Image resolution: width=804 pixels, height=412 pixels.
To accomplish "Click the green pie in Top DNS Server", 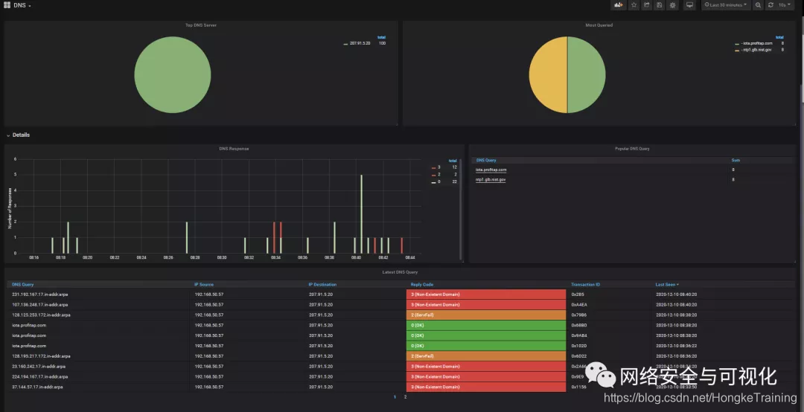I will click(172, 75).
